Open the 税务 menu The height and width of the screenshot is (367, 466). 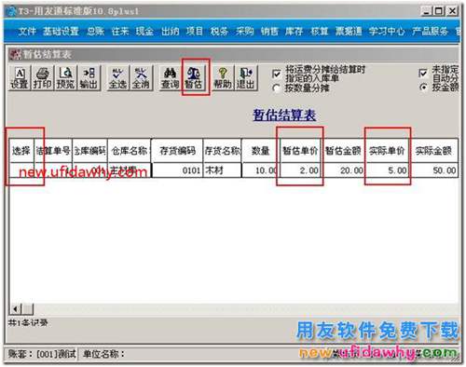219,31
